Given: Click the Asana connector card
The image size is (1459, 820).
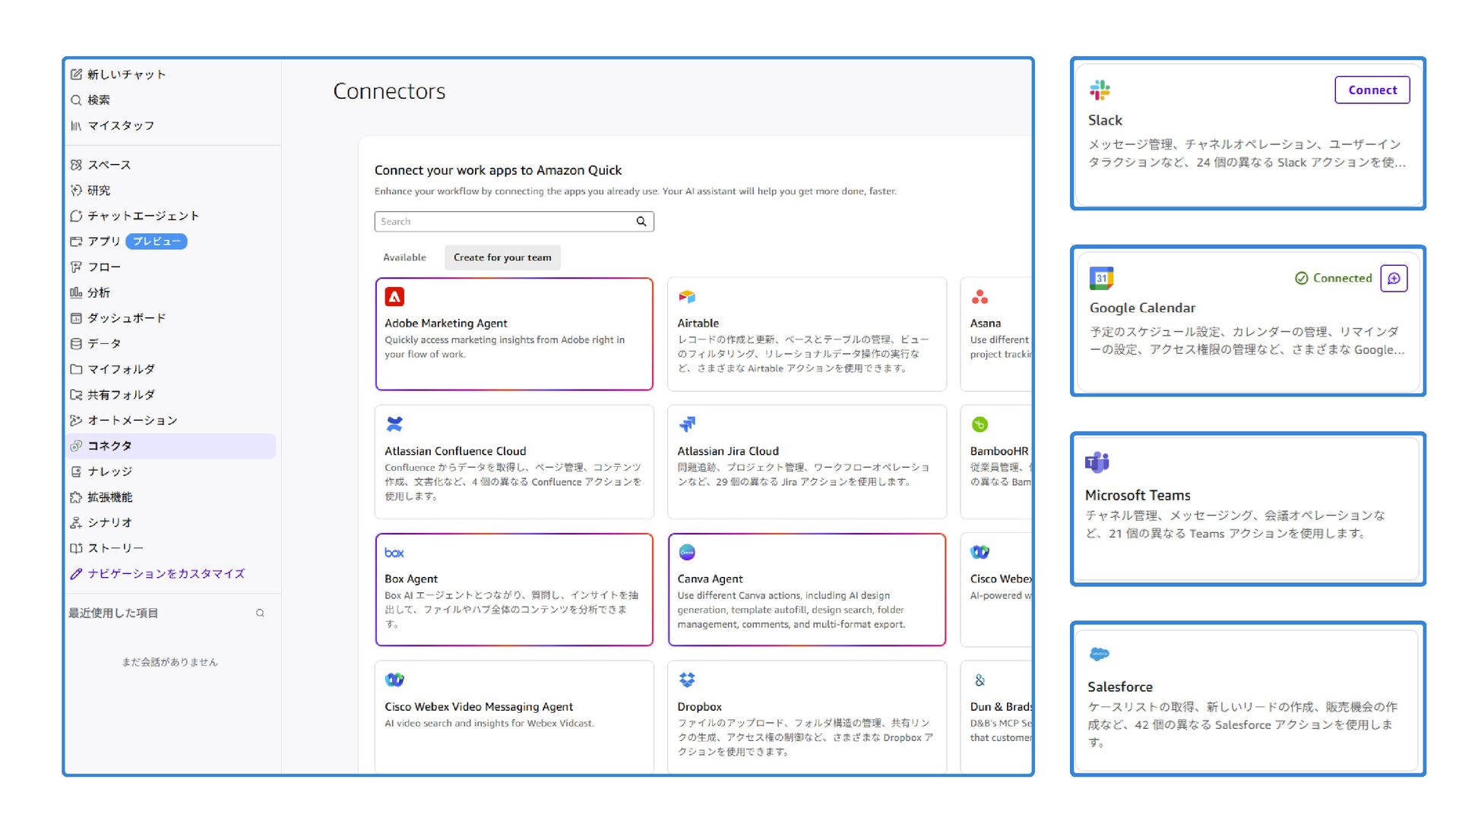Looking at the screenshot, I should coord(996,334).
